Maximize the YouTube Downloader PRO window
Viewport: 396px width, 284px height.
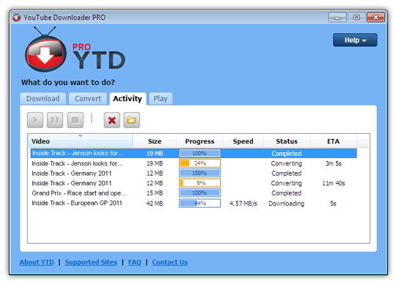coord(356,18)
